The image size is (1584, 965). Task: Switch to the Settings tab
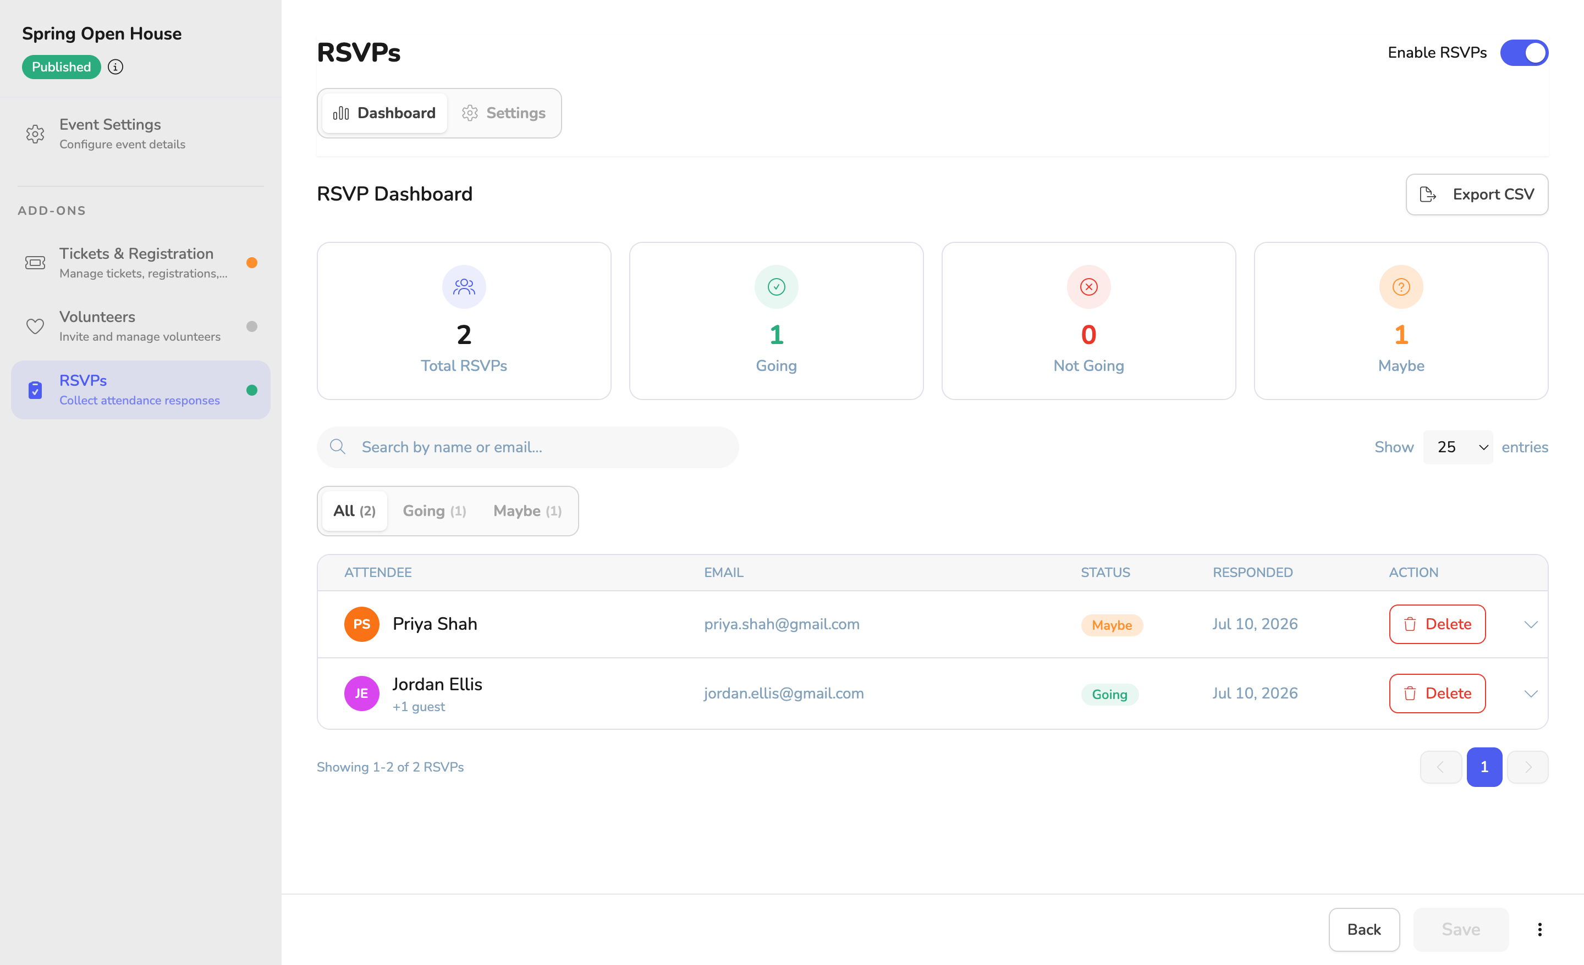tap(504, 113)
